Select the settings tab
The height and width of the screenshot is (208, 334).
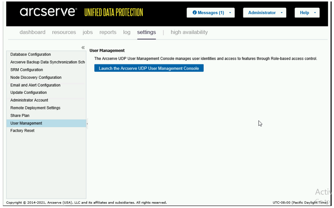click(146, 32)
